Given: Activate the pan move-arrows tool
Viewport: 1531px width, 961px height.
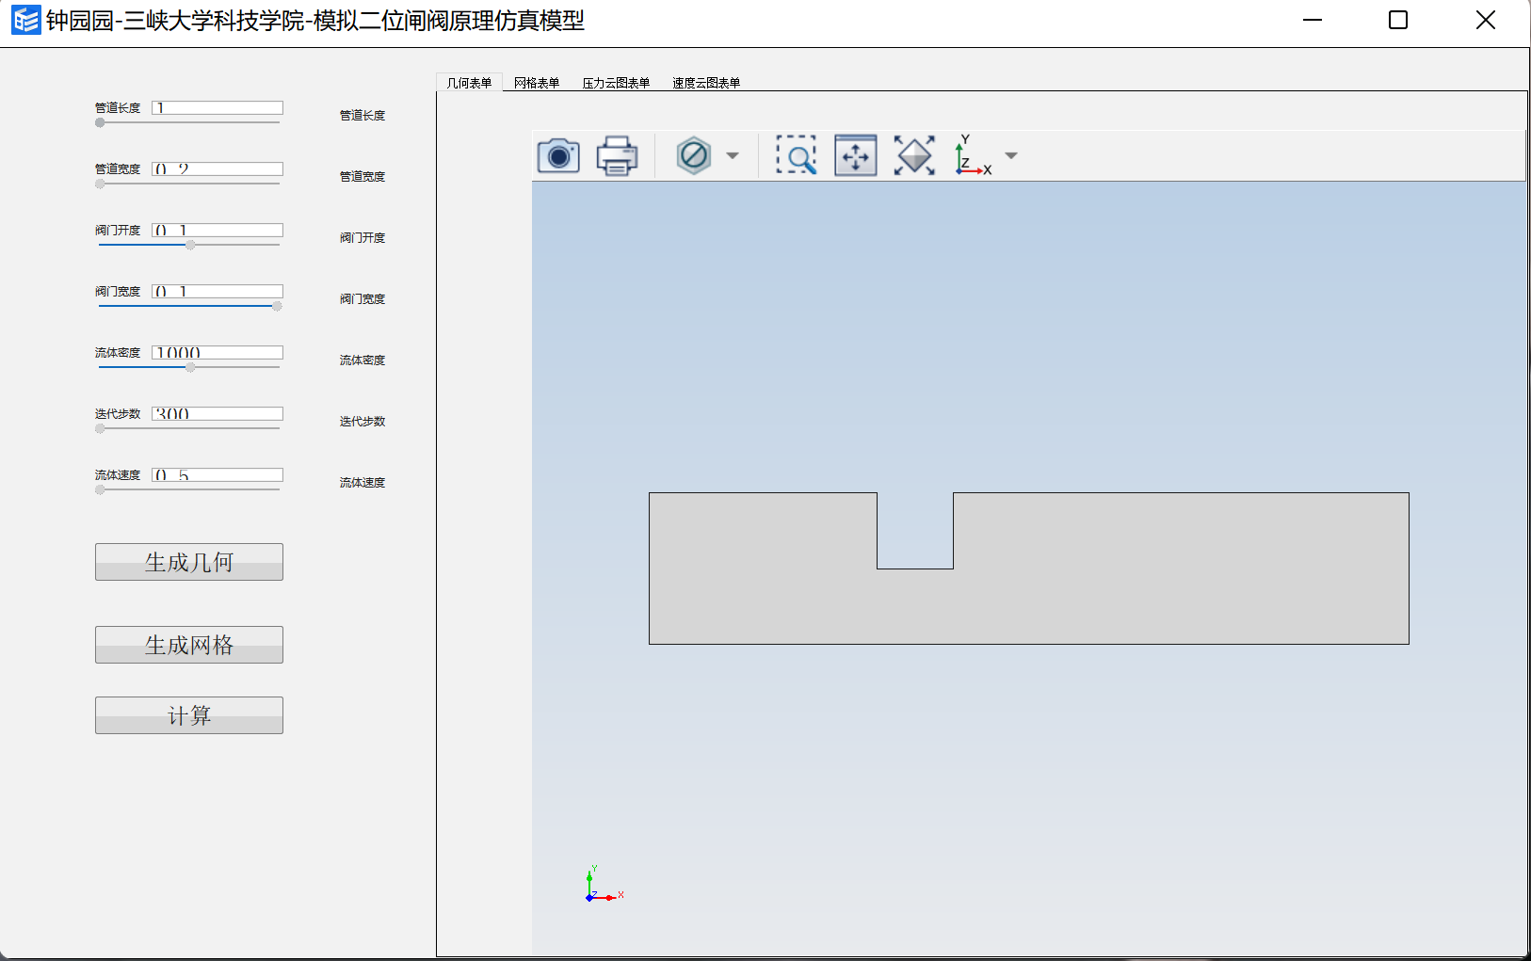Looking at the screenshot, I should [x=856, y=155].
